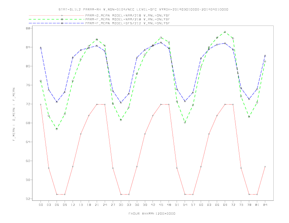The image size is (289, 223).
Task: Click the red plus data point at hour 00
Action: tap(41, 105)
